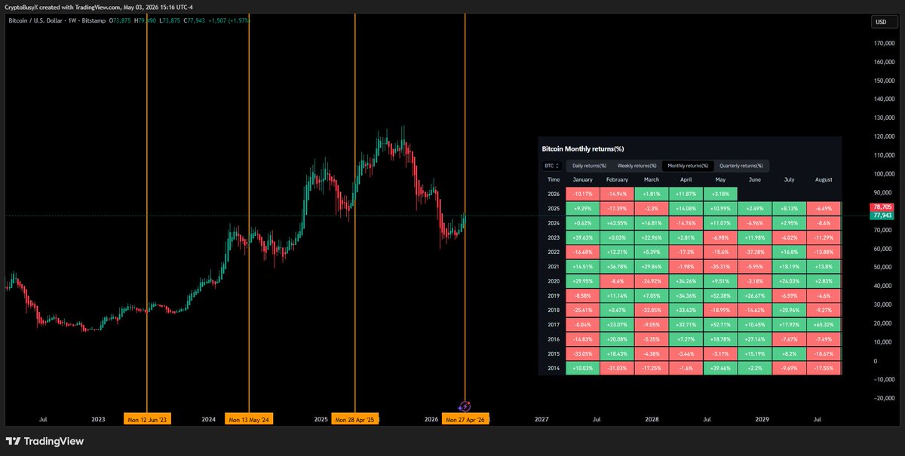Click the green 77,943 price label
Screen dimensions: 905x456
click(881, 216)
